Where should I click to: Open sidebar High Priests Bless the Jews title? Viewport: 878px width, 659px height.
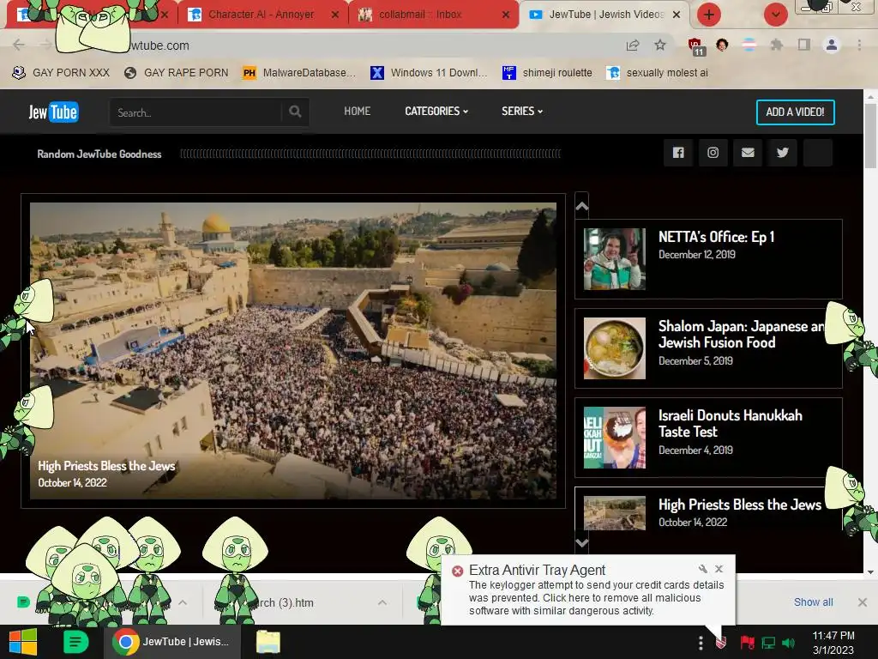[740, 505]
